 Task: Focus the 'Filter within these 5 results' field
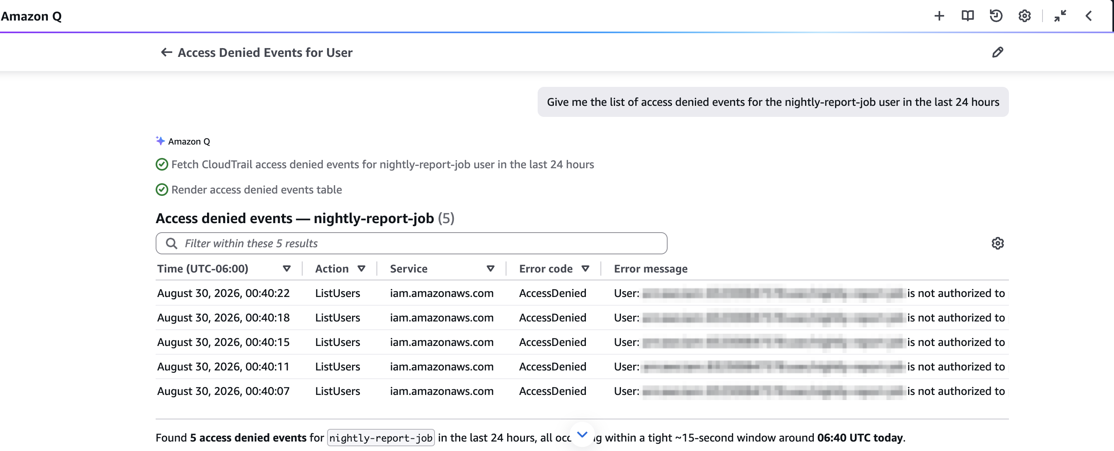(x=411, y=243)
